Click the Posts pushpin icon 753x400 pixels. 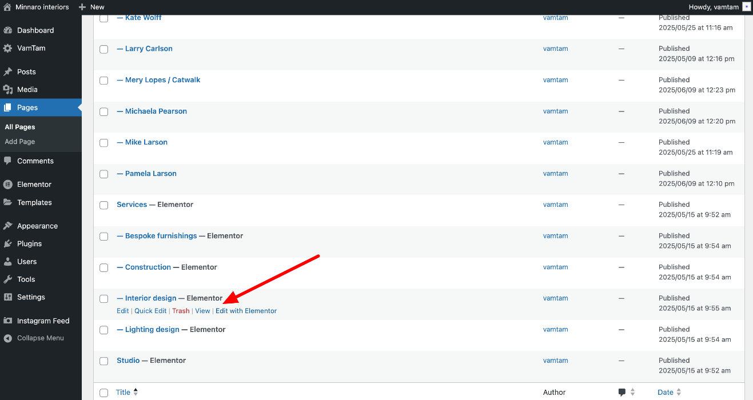pyautogui.click(x=7, y=72)
